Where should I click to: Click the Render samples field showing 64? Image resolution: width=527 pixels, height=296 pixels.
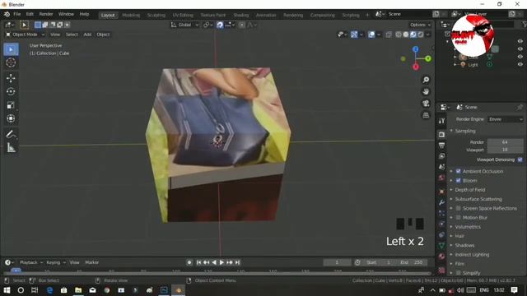point(505,142)
